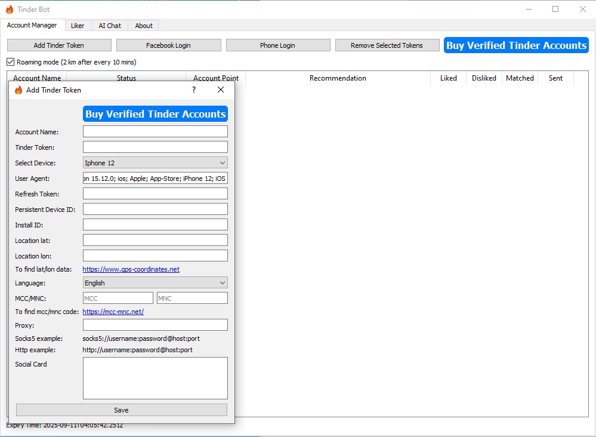Click the Phone Login button
The image size is (596, 437).
click(277, 45)
